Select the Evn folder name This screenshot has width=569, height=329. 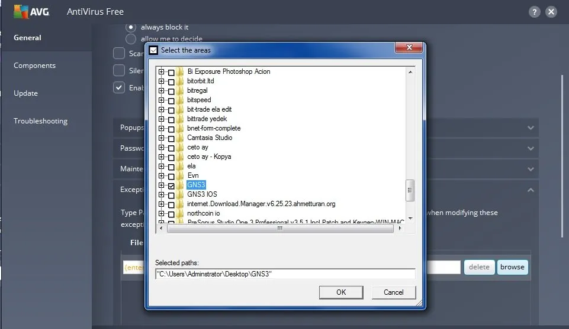click(x=192, y=175)
